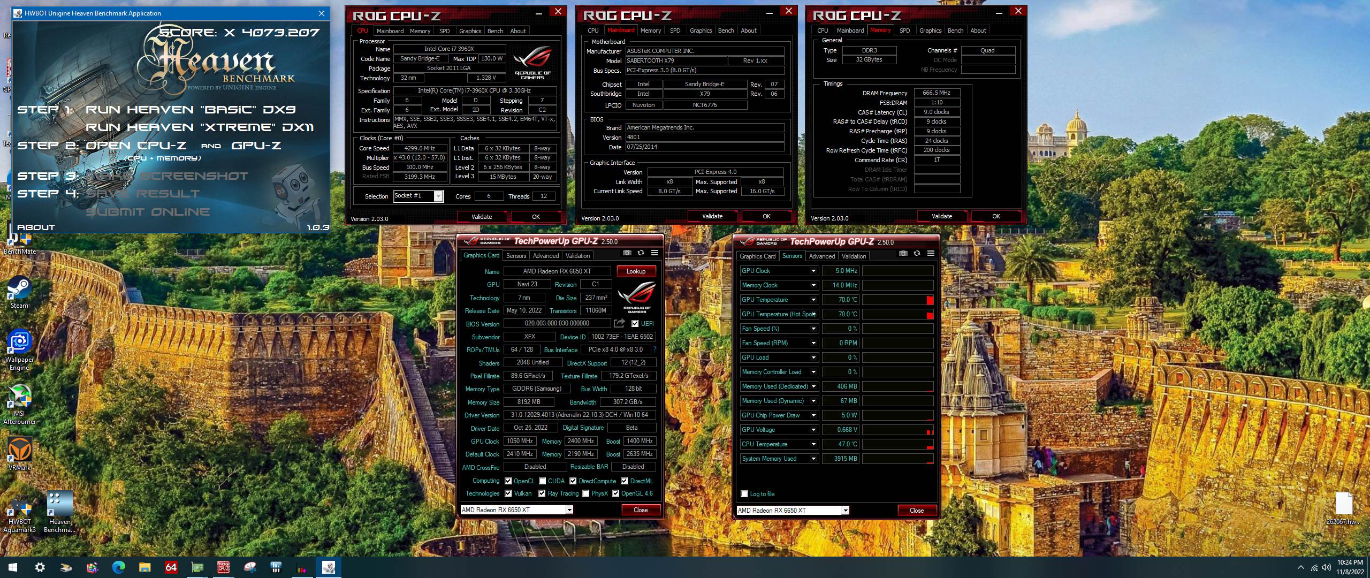1370x578 pixels.
Task: Click Validate in the CPU-Z Mainboard window
Action: click(x=712, y=216)
